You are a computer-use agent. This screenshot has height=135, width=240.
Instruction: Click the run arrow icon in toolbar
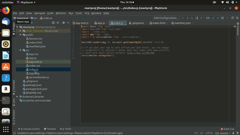click(183, 18)
